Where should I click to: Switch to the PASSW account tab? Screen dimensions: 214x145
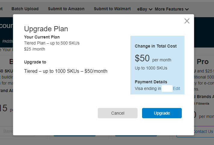pyautogui.click(x=7, y=41)
